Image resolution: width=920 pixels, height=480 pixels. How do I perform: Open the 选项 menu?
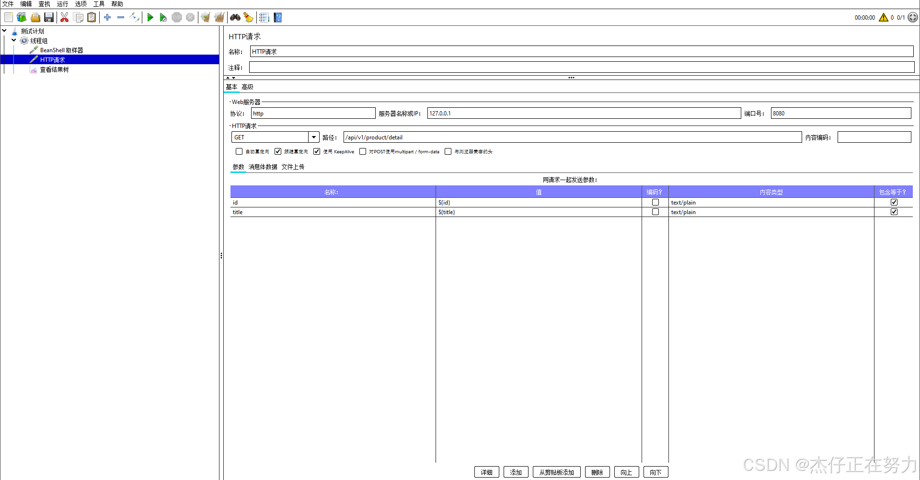click(80, 4)
